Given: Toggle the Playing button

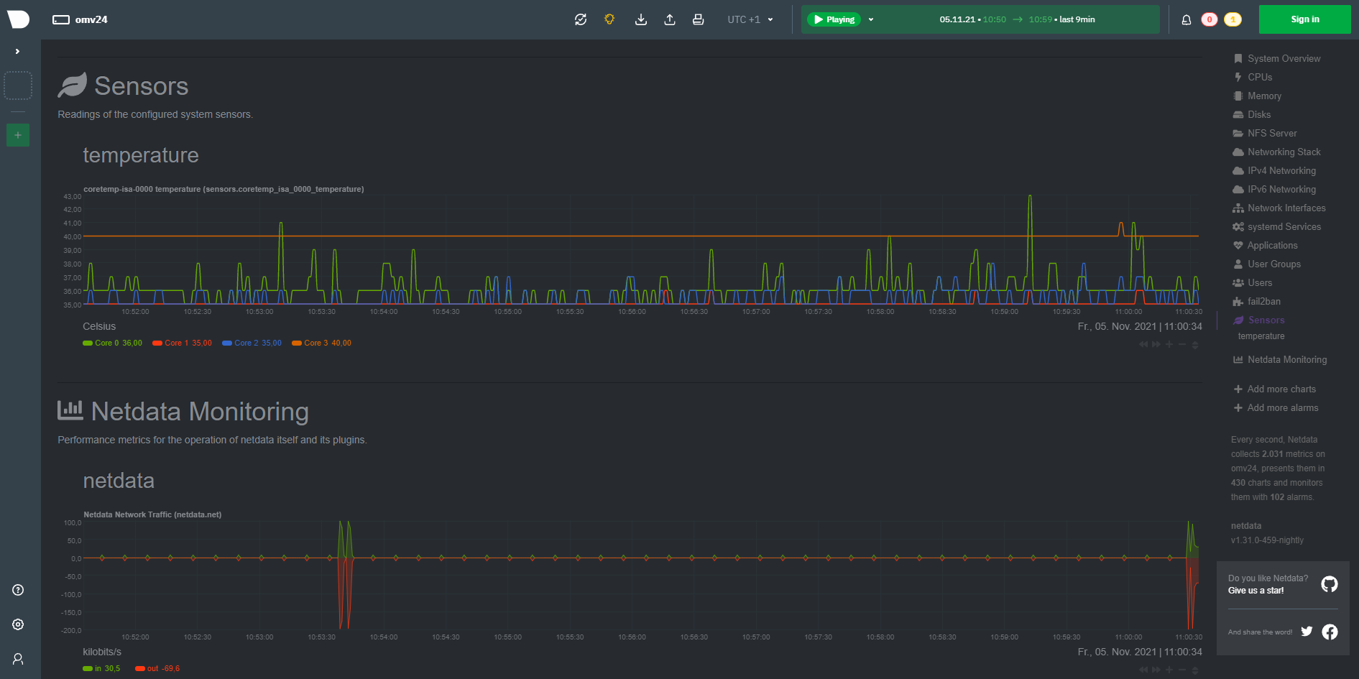Looking at the screenshot, I should pyautogui.click(x=834, y=19).
